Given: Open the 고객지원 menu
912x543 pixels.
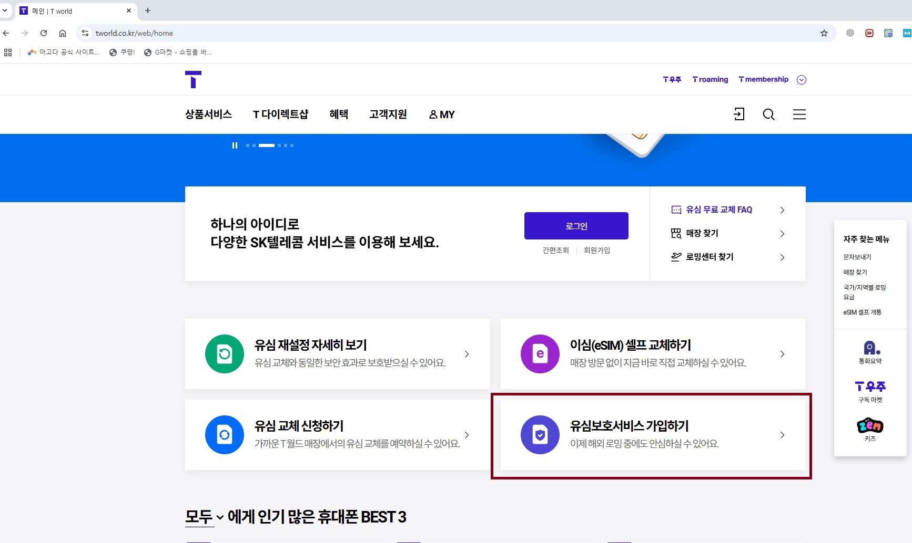Looking at the screenshot, I should coord(388,114).
